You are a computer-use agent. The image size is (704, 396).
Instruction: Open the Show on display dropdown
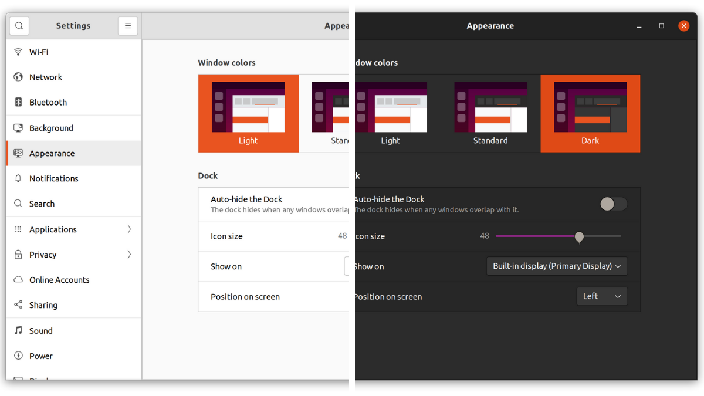556,266
